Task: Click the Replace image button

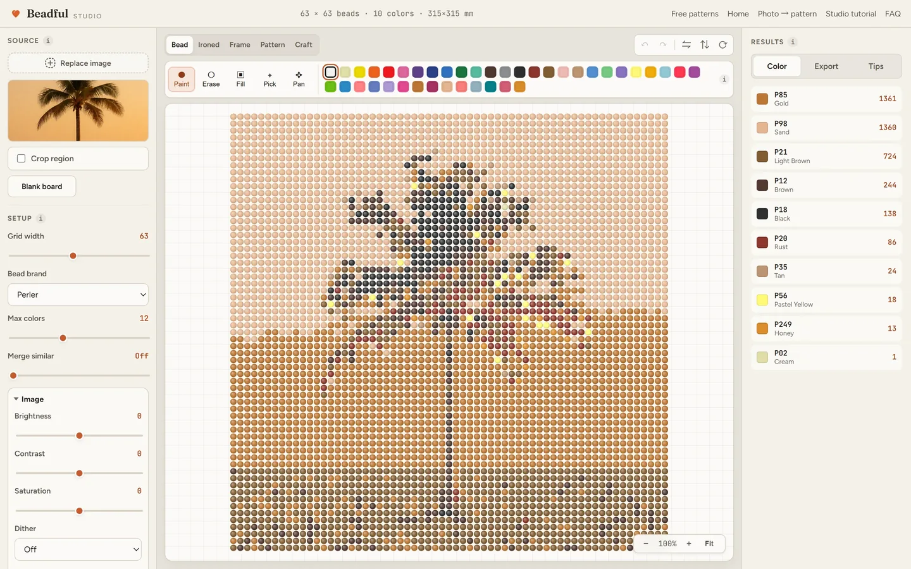Action: point(78,63)
